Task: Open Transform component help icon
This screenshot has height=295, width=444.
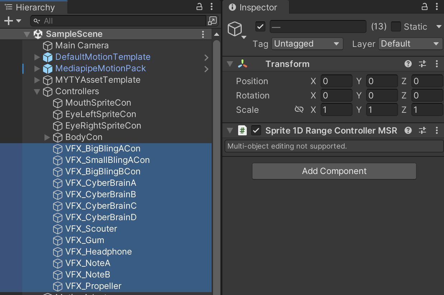Action: tap(408, 64)
